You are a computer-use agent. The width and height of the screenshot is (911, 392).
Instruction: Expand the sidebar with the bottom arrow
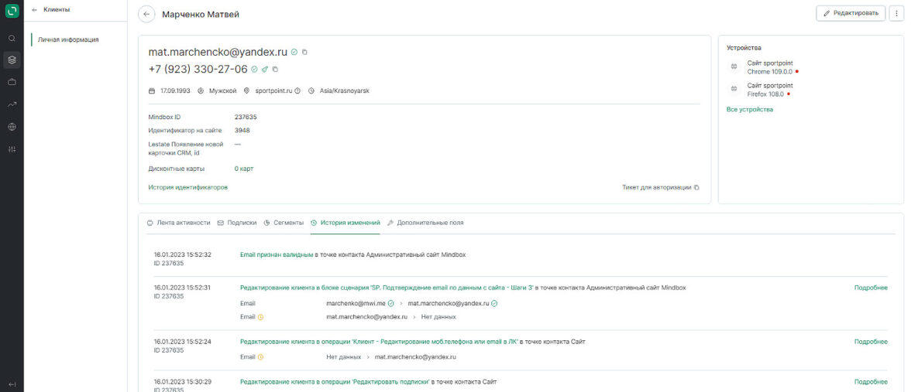click(x=12, y=383)
